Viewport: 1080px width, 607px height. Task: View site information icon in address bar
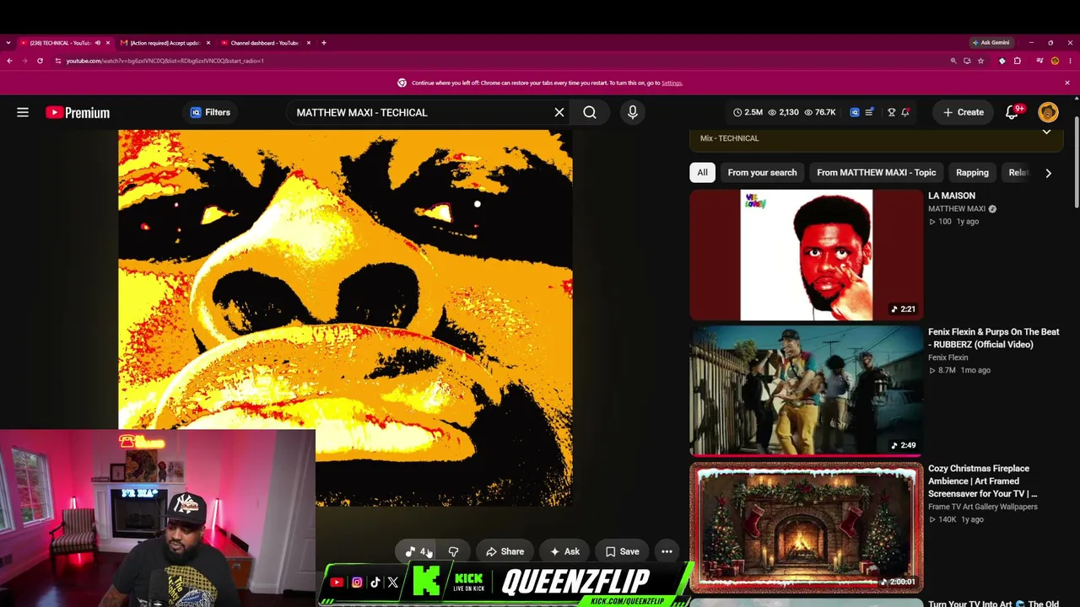tap(57, 61)
